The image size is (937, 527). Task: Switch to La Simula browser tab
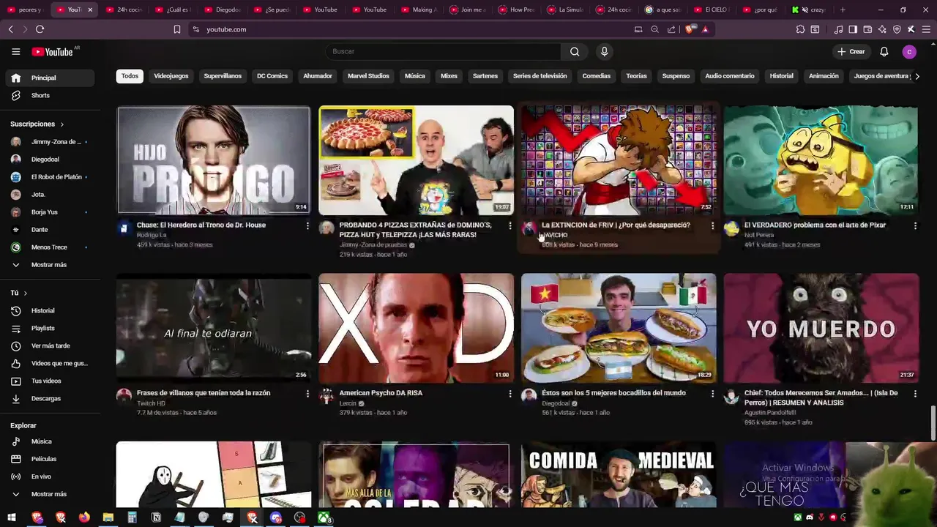point(564,10)
